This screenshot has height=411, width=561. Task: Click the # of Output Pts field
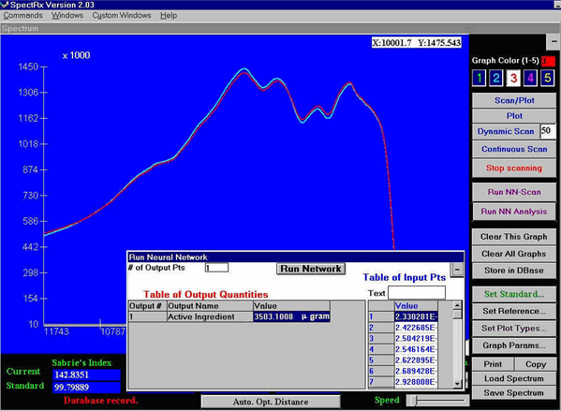pos(217,268)
